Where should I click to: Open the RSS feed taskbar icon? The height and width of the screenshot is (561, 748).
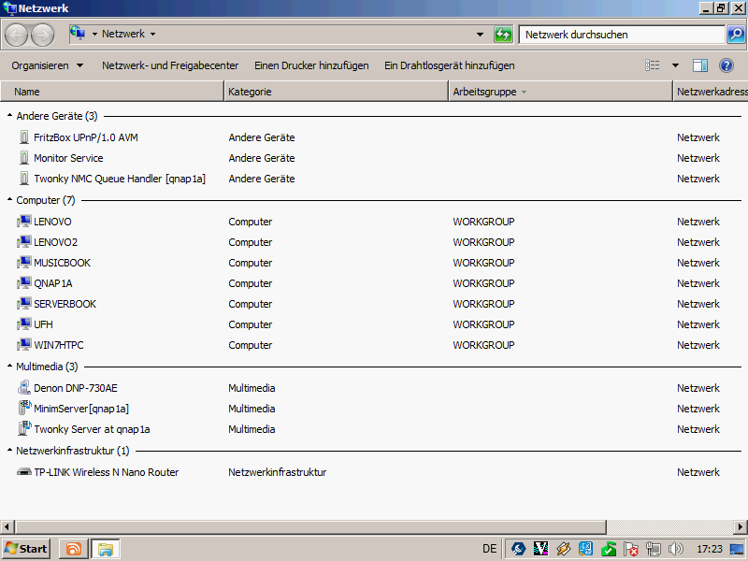click(74, 549)
